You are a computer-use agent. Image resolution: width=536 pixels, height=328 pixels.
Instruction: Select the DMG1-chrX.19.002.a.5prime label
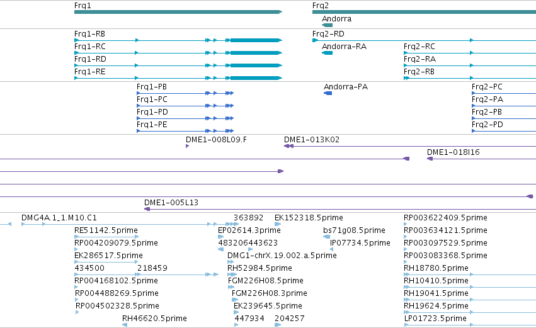coord(282,256)
